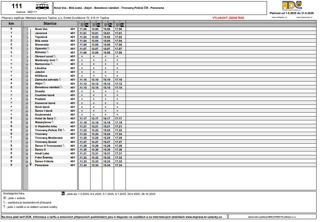
Task: Click the trolleybus icon beside line 111
Action: pyautogui.click(x=42, y=7)
